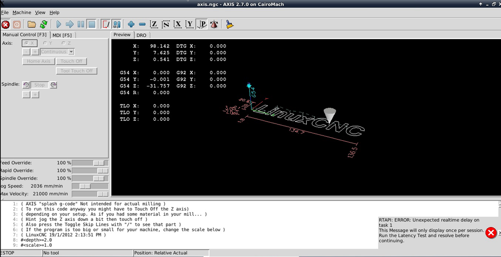Viewport: 501px width, 257px height.
Task: Open the Machine menu
Action: pyautogui.click(x=22, y=12)
